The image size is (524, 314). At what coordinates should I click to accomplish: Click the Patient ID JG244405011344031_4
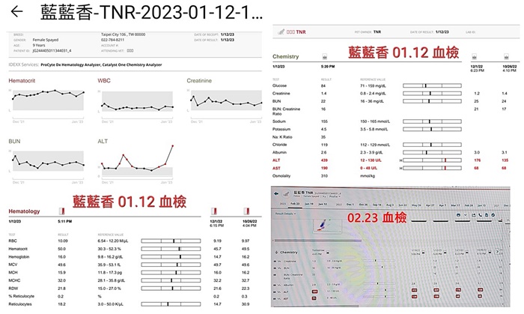click(52, 51)
